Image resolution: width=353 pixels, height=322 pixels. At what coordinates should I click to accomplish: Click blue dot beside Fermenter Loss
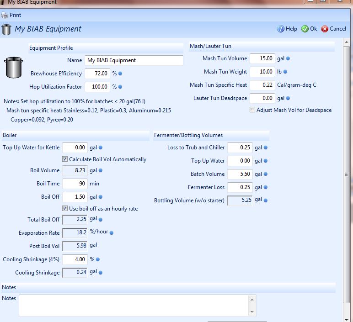coord(266,187)
